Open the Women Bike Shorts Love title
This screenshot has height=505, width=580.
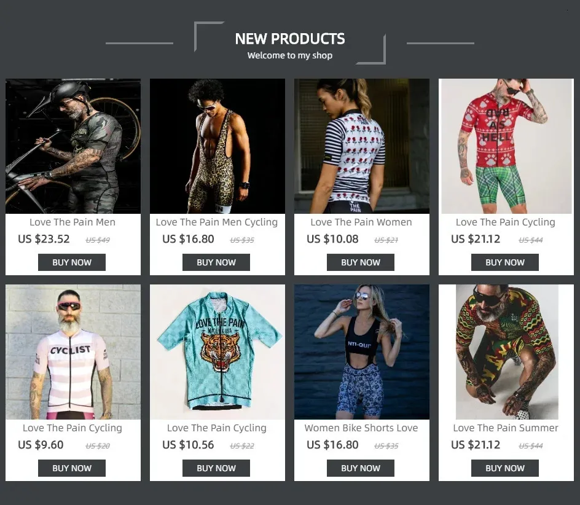(361, 428)
